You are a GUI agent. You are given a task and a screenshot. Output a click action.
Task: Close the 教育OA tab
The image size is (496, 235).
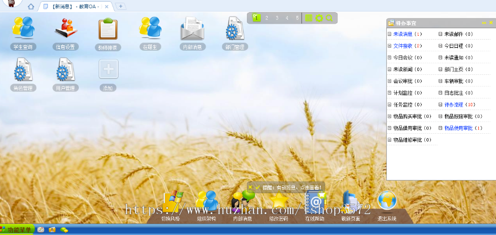click(x=106, y=7)
